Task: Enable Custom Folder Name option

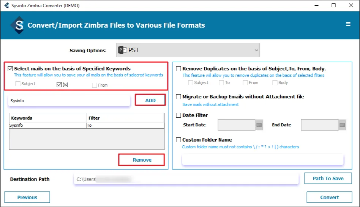Action: pyautogui.click(x=178, y=140)
